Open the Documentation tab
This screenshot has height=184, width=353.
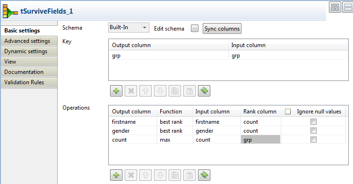pos(29,72)
